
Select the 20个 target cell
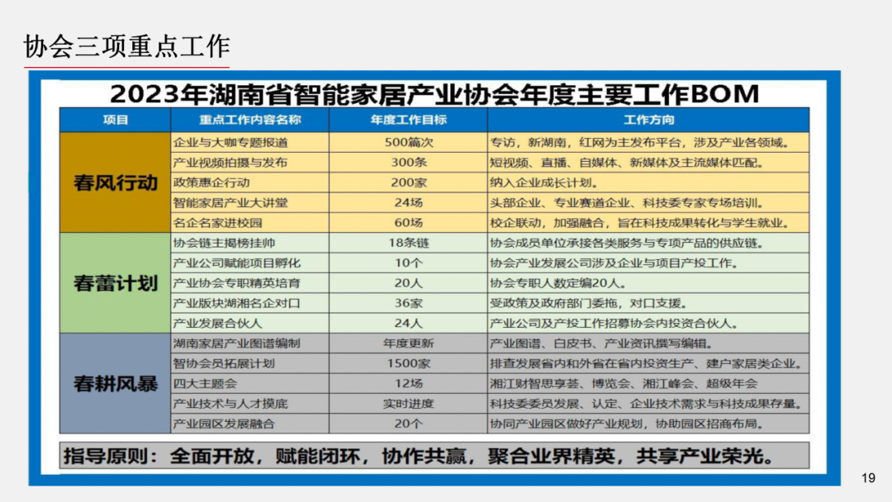coord(408,424)
